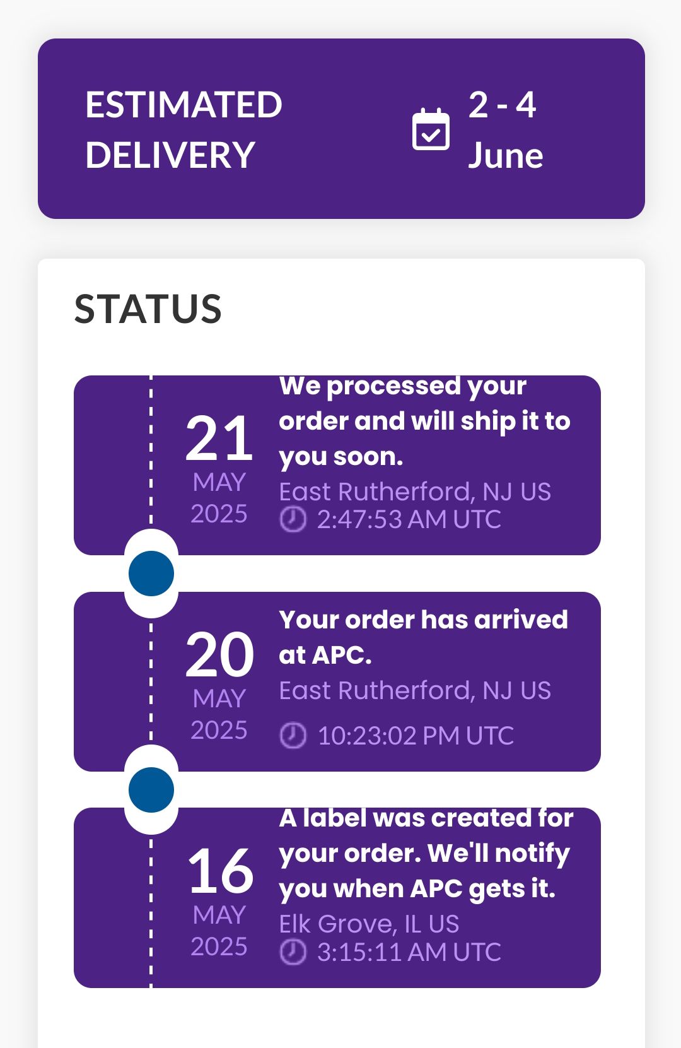Select the timeline dot below 21 May
The image size is (681, 1048).
(151, 574)
